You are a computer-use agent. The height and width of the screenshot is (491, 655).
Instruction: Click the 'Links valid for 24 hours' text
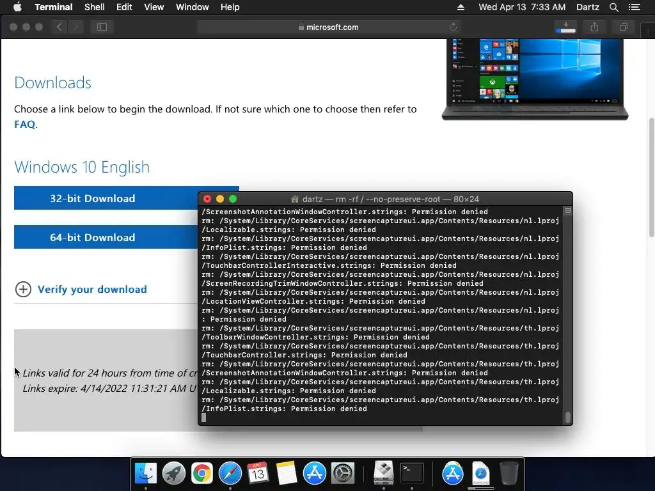[110, 373]
